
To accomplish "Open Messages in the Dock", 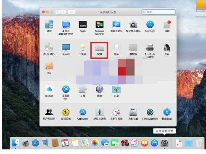I will tap(105, 143).
